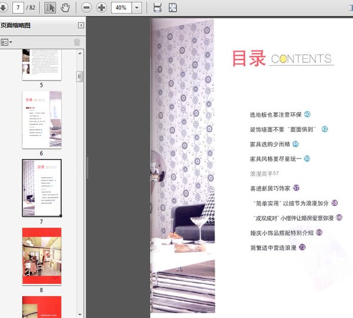Screen dimensions: 353x318
Task: Open page 8 red thumbnail
Action: point(42,256)
